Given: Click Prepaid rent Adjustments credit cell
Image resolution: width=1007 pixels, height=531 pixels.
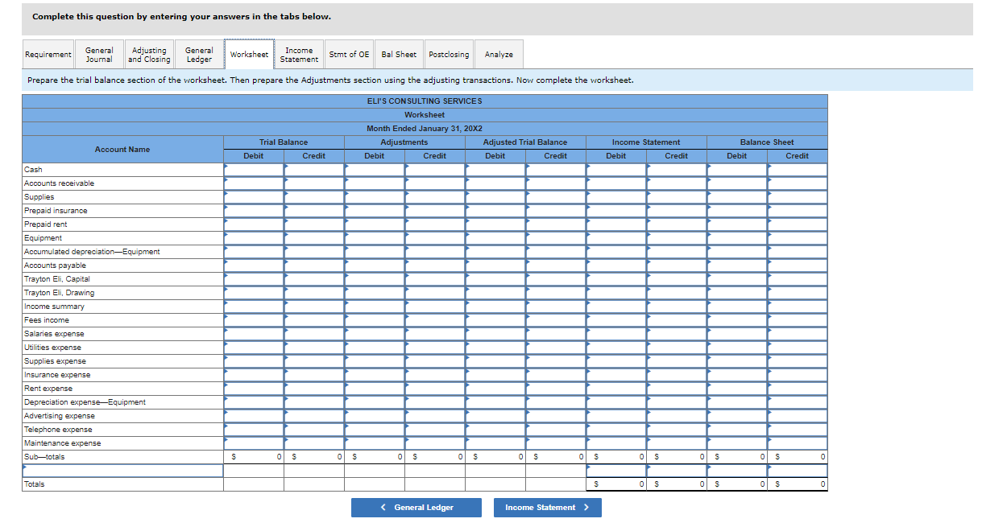Looking at the screenshot, I should point(435,224).
